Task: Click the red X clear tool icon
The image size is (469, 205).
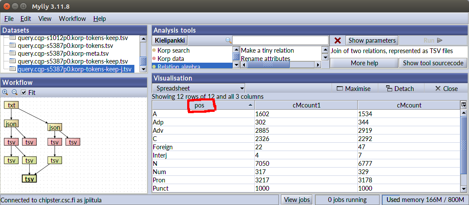Action: pos(337,40)
